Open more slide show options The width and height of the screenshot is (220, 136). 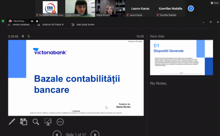tap(60, 122)
